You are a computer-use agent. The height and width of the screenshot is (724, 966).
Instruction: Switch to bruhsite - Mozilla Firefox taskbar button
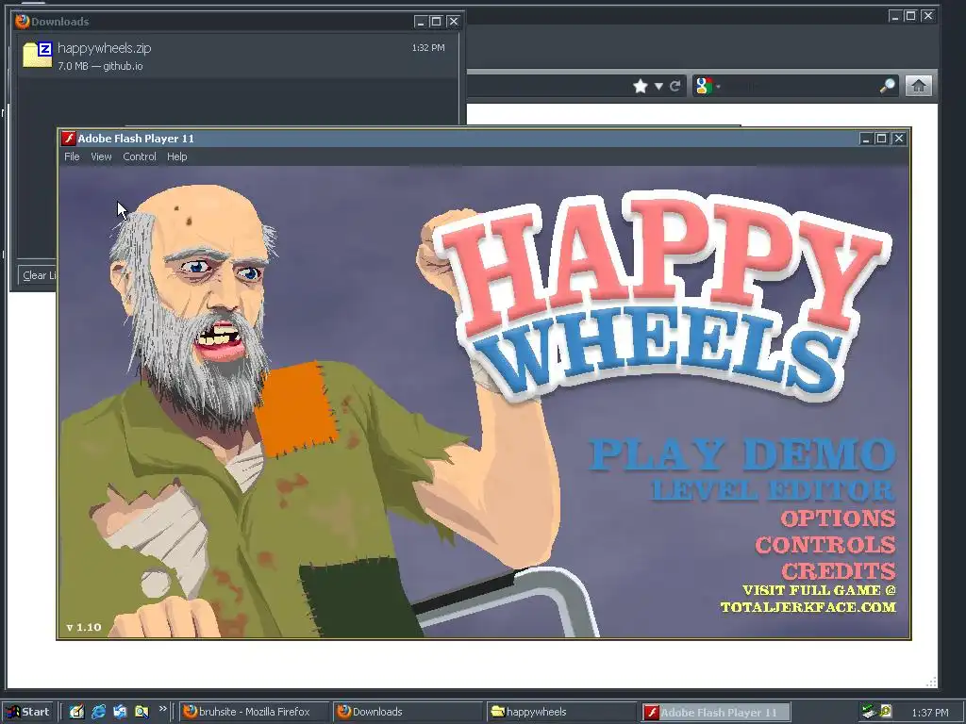click(x=253, y=712)
